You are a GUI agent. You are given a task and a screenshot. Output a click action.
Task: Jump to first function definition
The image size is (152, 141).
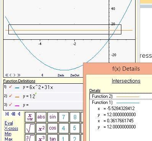tap(7, 114)
